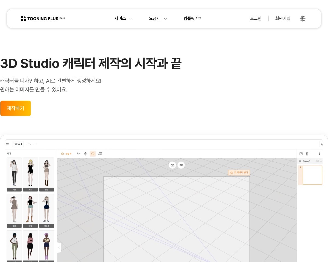The height and width of the screenshot is (262, 328).
Task: Click the 회원가입 link
Action: coord(283,19)
